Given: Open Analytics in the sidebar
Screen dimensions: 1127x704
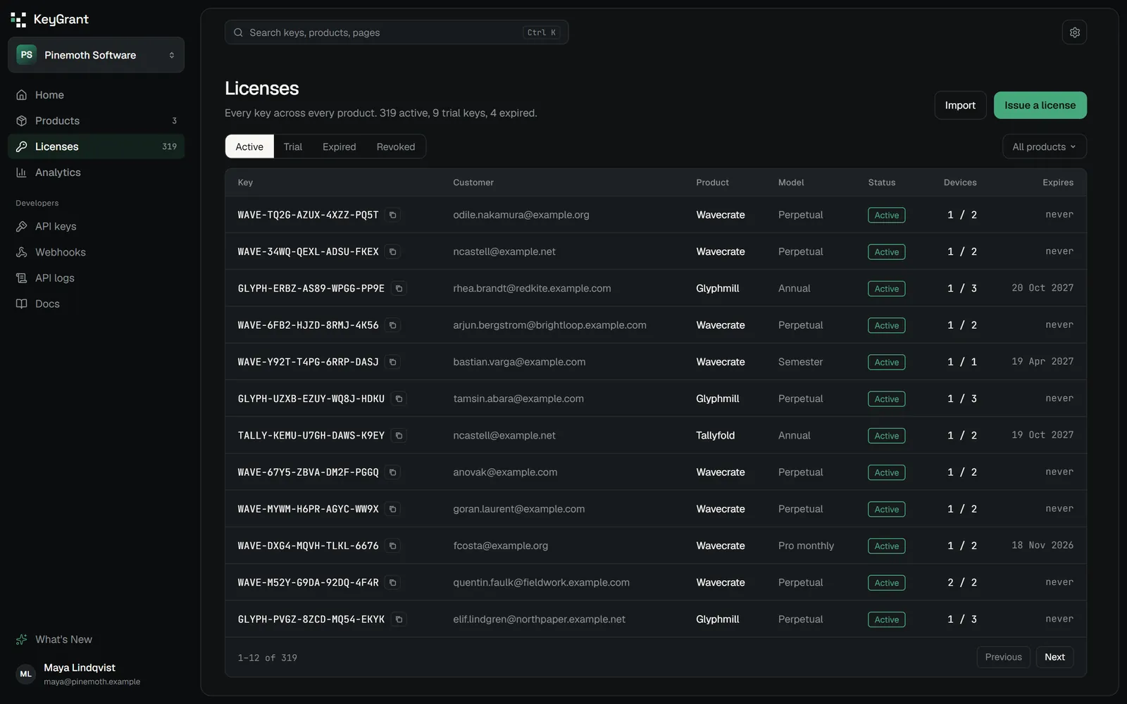Looking at the screenshot, I should [x=96, y=172].
